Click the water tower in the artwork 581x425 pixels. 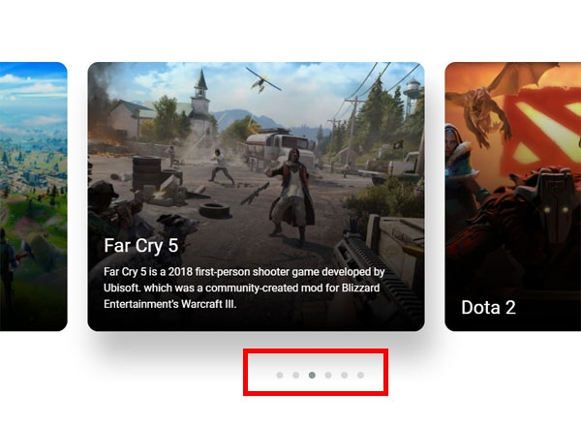coord(413,95)
